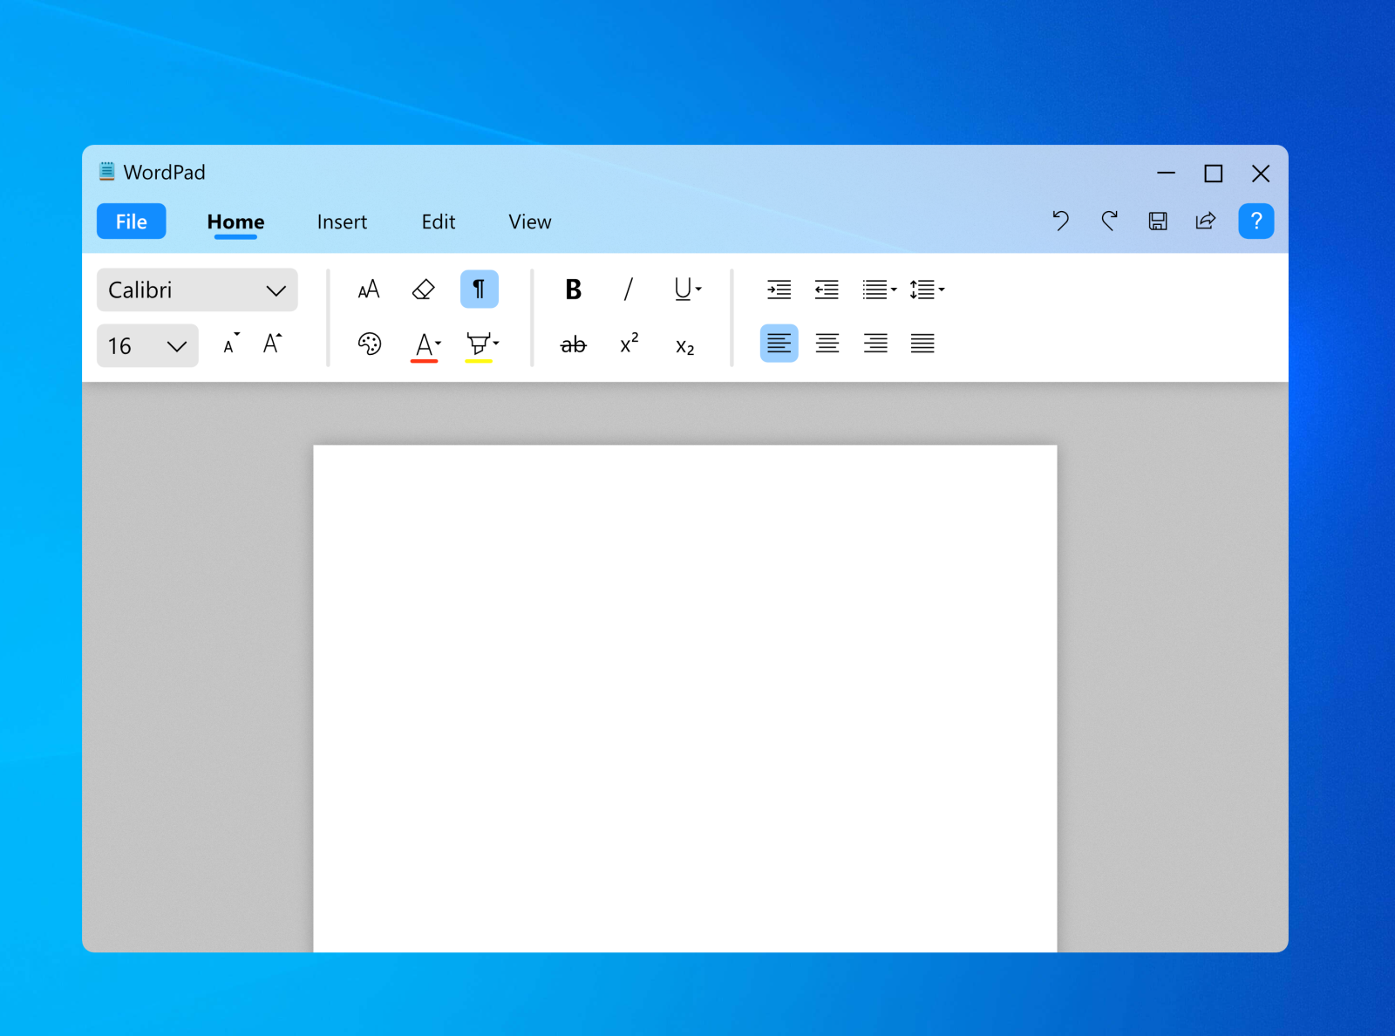Apply Italic formatting
The width and height of the screenshot is (1395, 1036).
pos(629,290)
